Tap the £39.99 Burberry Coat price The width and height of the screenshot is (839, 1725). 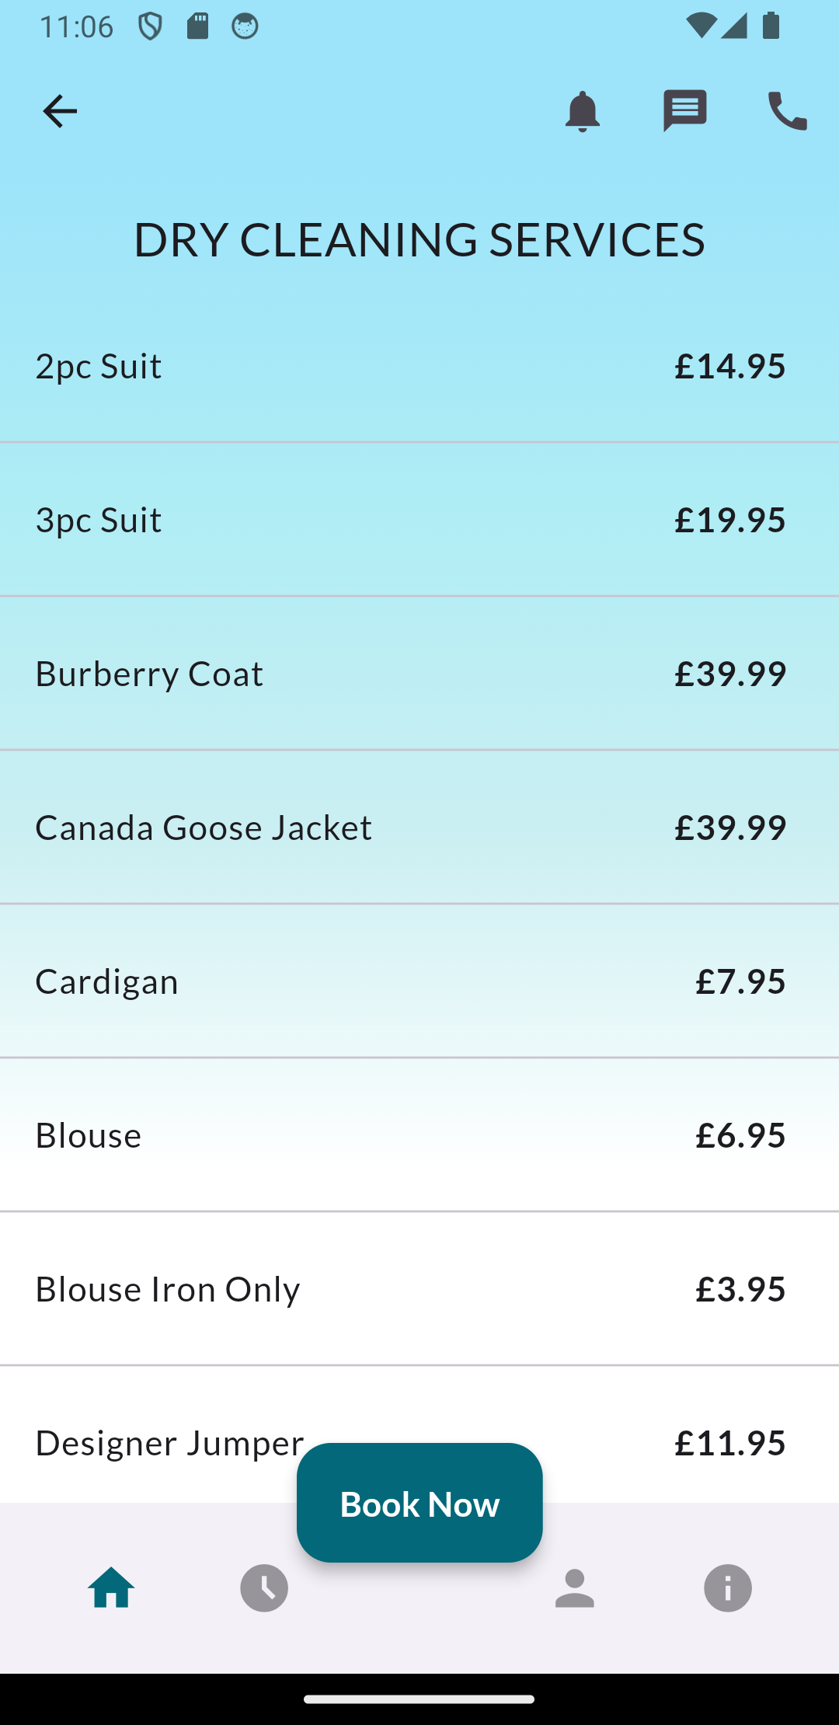pos(729,674)
